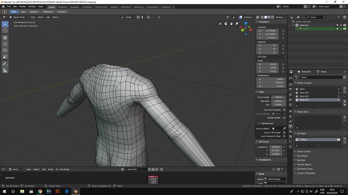Toggle Use Nodes checkbox in node editor
Viewport: 348px width, 195px height.
click(57, 169)
